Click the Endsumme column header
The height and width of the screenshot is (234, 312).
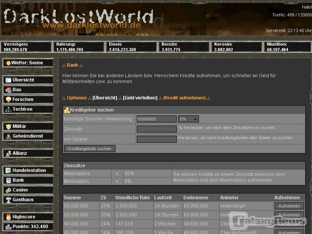click(x=196, y=198)
